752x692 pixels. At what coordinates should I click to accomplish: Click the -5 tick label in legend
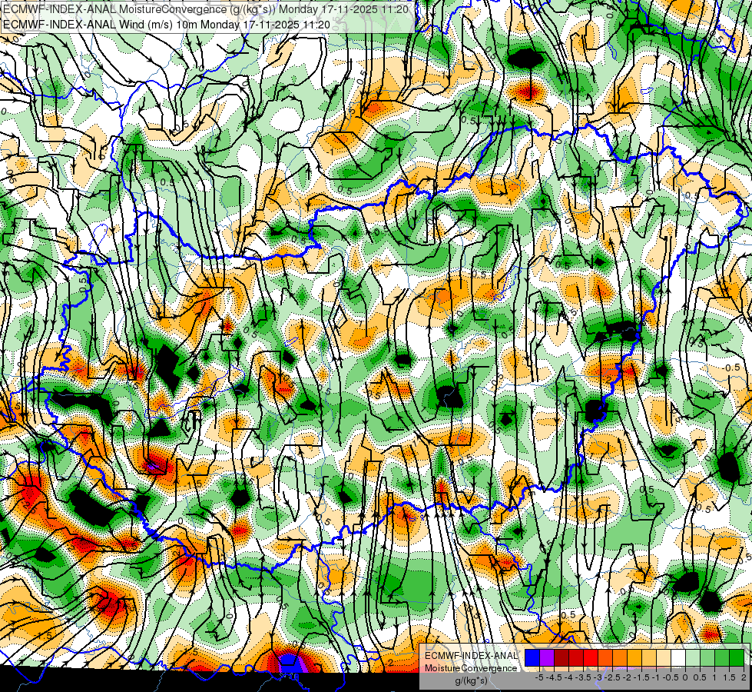click(539, 677)
